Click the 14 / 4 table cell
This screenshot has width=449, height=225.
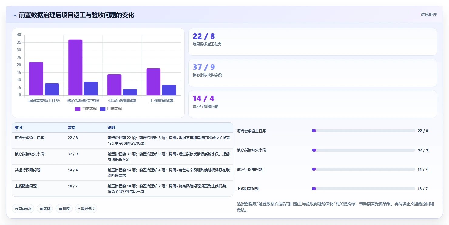(73, 170)
